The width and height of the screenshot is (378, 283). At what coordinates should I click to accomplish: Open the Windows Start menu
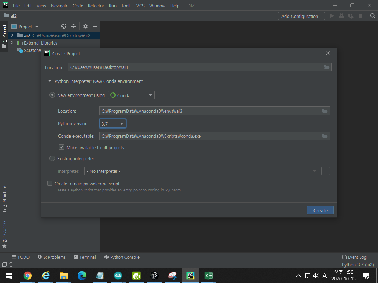click(x=9, y=276)
